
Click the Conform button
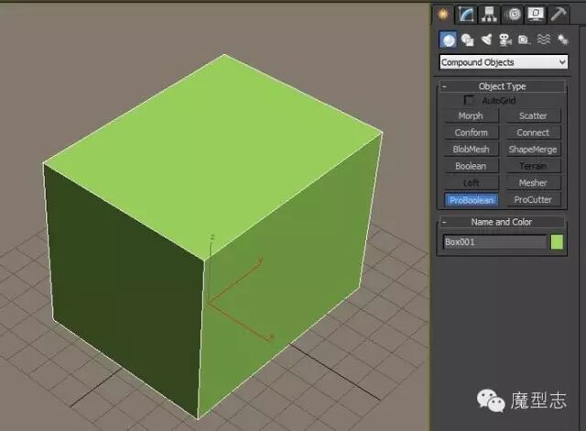471,132
